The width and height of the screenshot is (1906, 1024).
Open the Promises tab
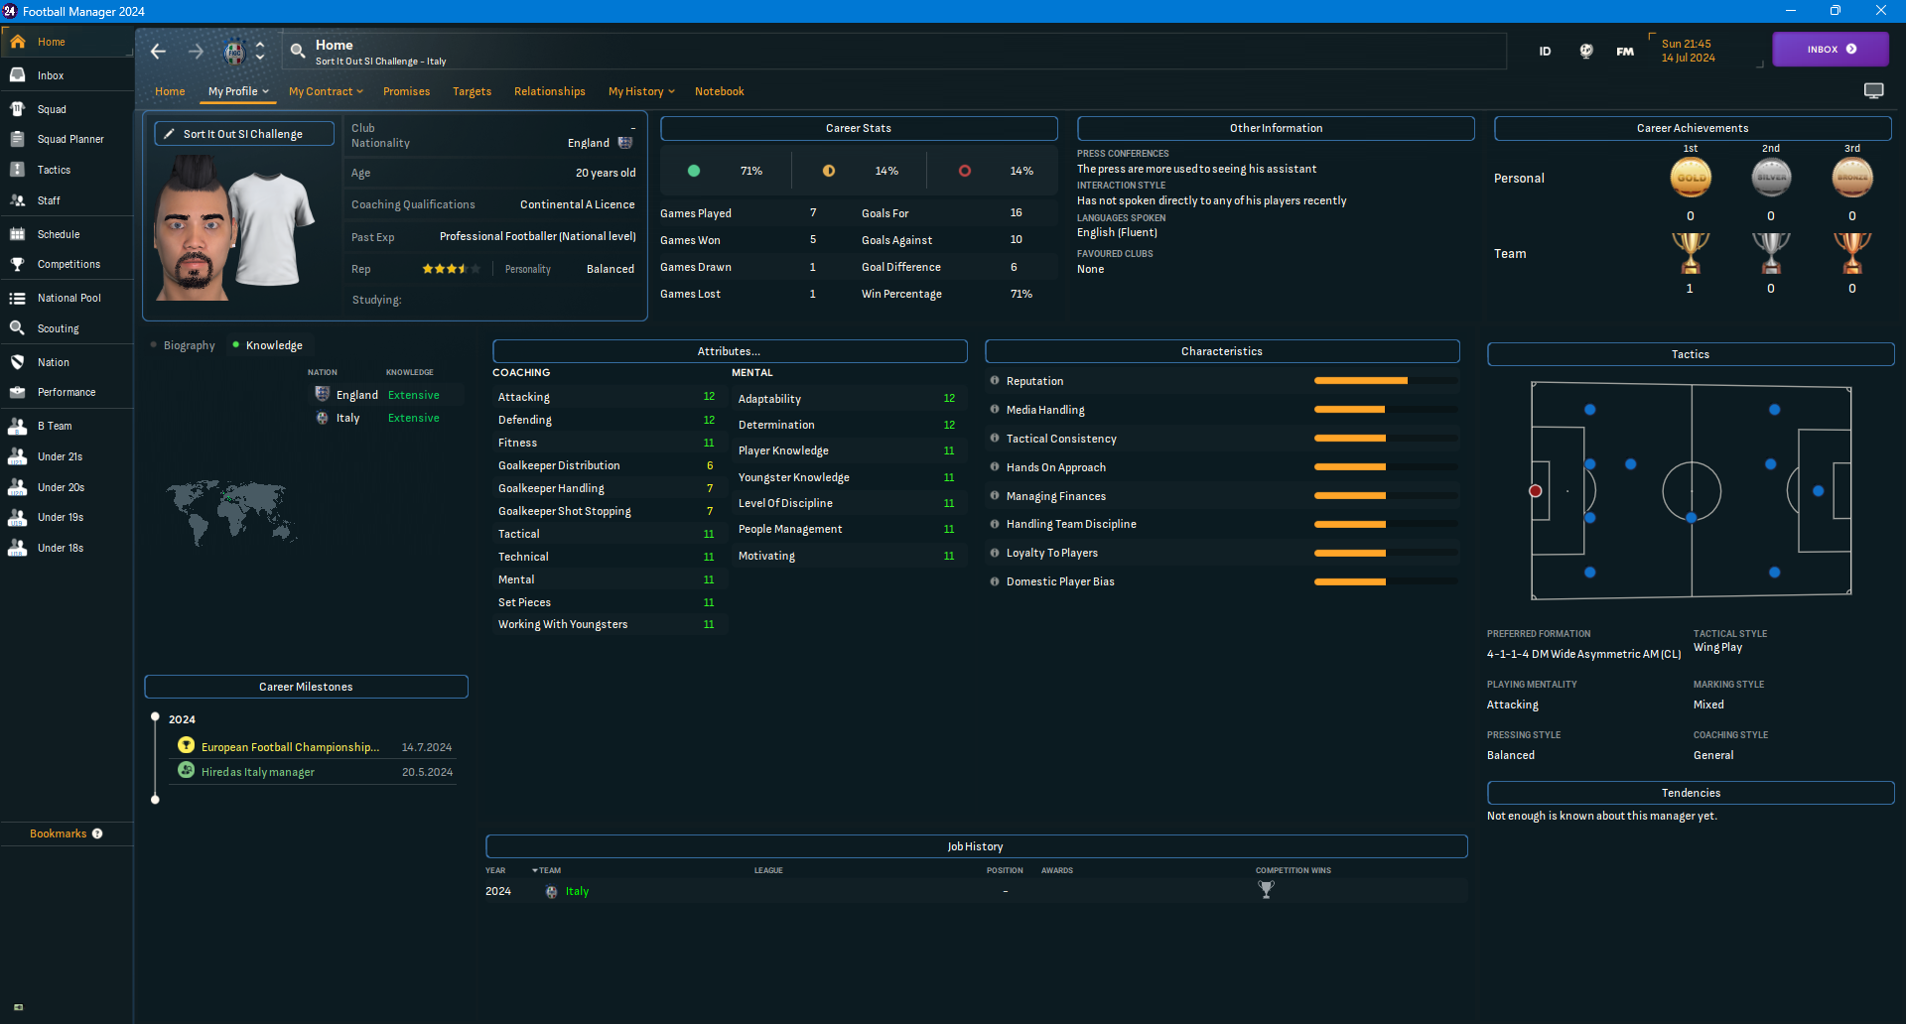click(x=406, y=91)
